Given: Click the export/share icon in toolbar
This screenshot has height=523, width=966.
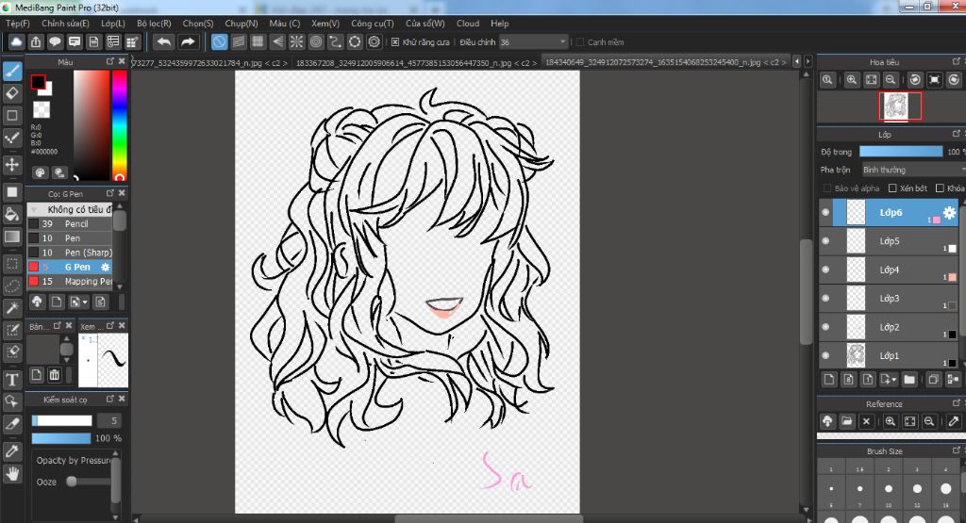Looking at the screenshot, I should 36,41.
